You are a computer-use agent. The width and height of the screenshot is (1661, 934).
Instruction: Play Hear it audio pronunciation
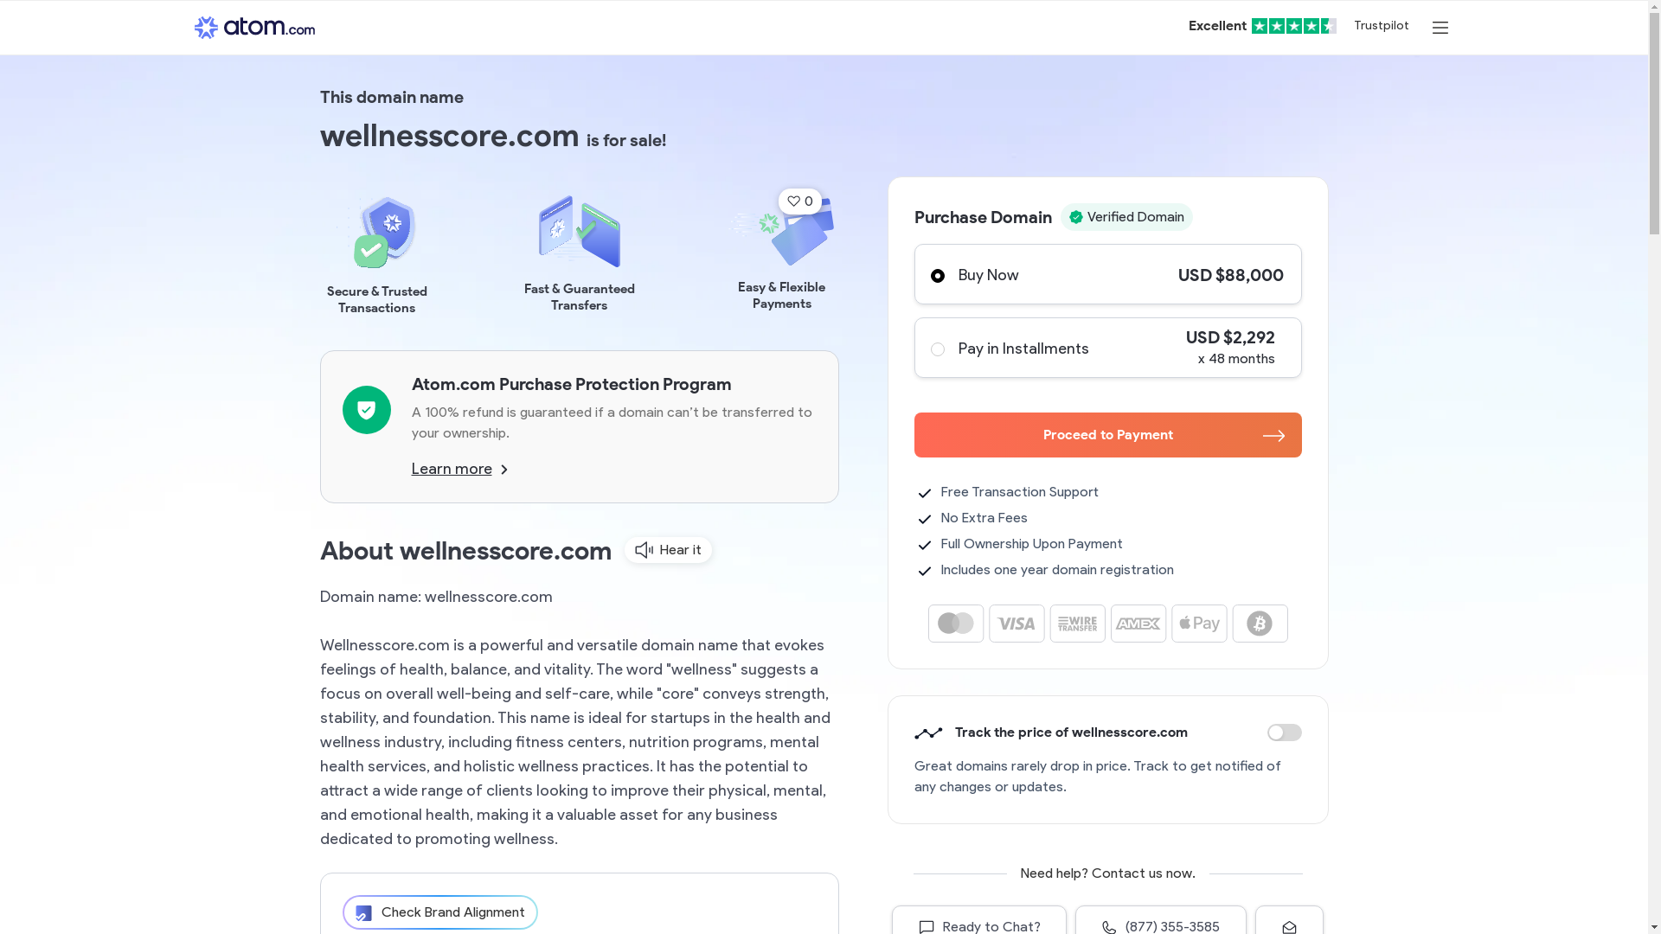[x=668, y=550]
